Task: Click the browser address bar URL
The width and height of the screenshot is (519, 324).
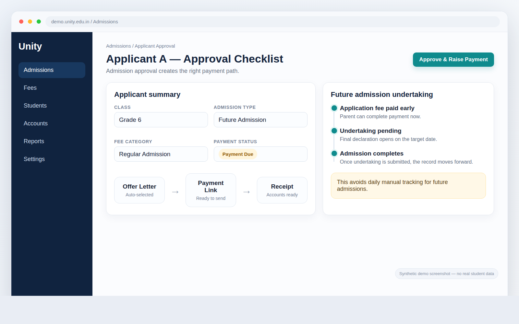Action: coord(272,22)
